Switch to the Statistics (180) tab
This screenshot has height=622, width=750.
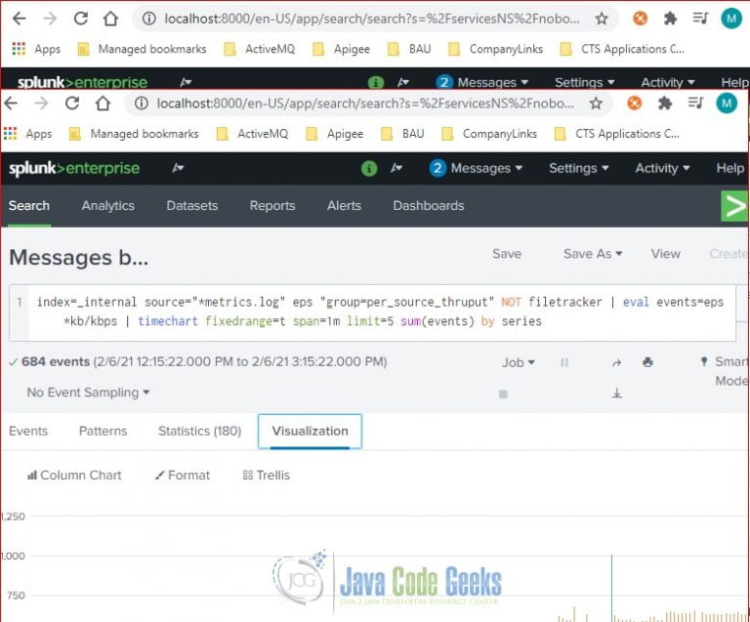200,432
